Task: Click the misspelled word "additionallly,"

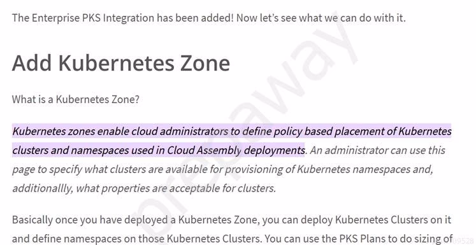Action: click(x=43, y=188)
